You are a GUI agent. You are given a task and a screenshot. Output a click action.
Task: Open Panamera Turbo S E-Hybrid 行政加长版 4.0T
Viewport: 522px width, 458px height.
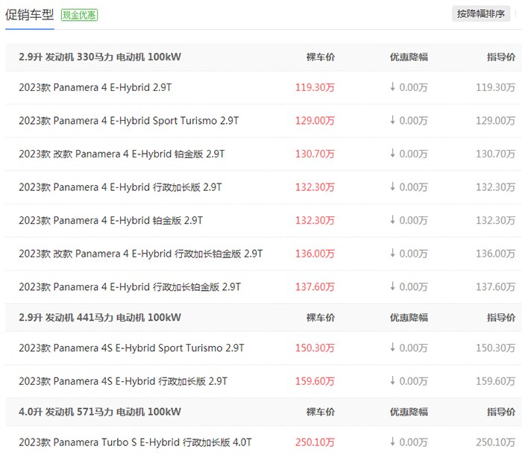pos(135,442)
